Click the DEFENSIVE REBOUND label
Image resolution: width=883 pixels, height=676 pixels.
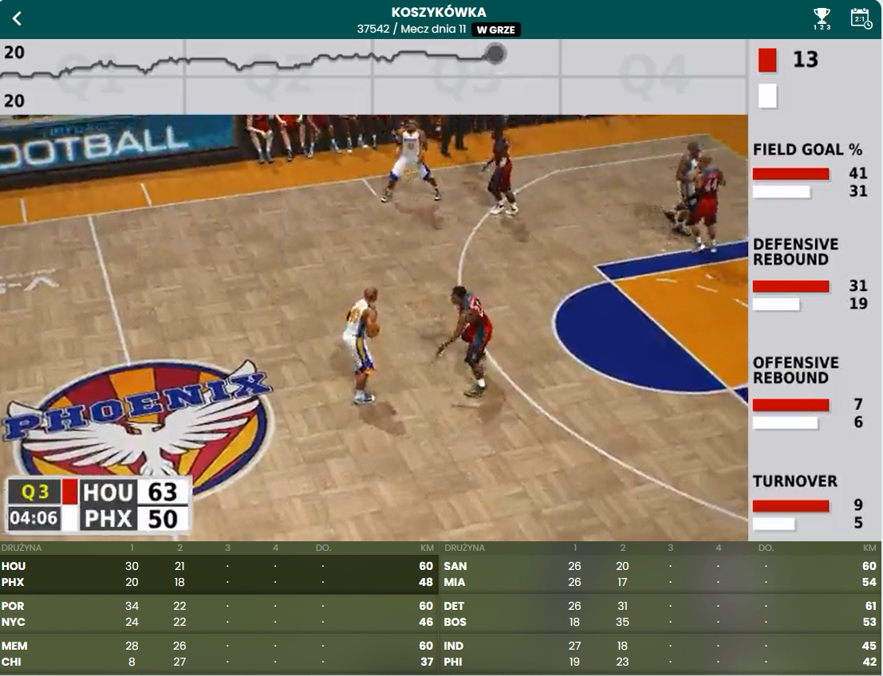(796, 252)
